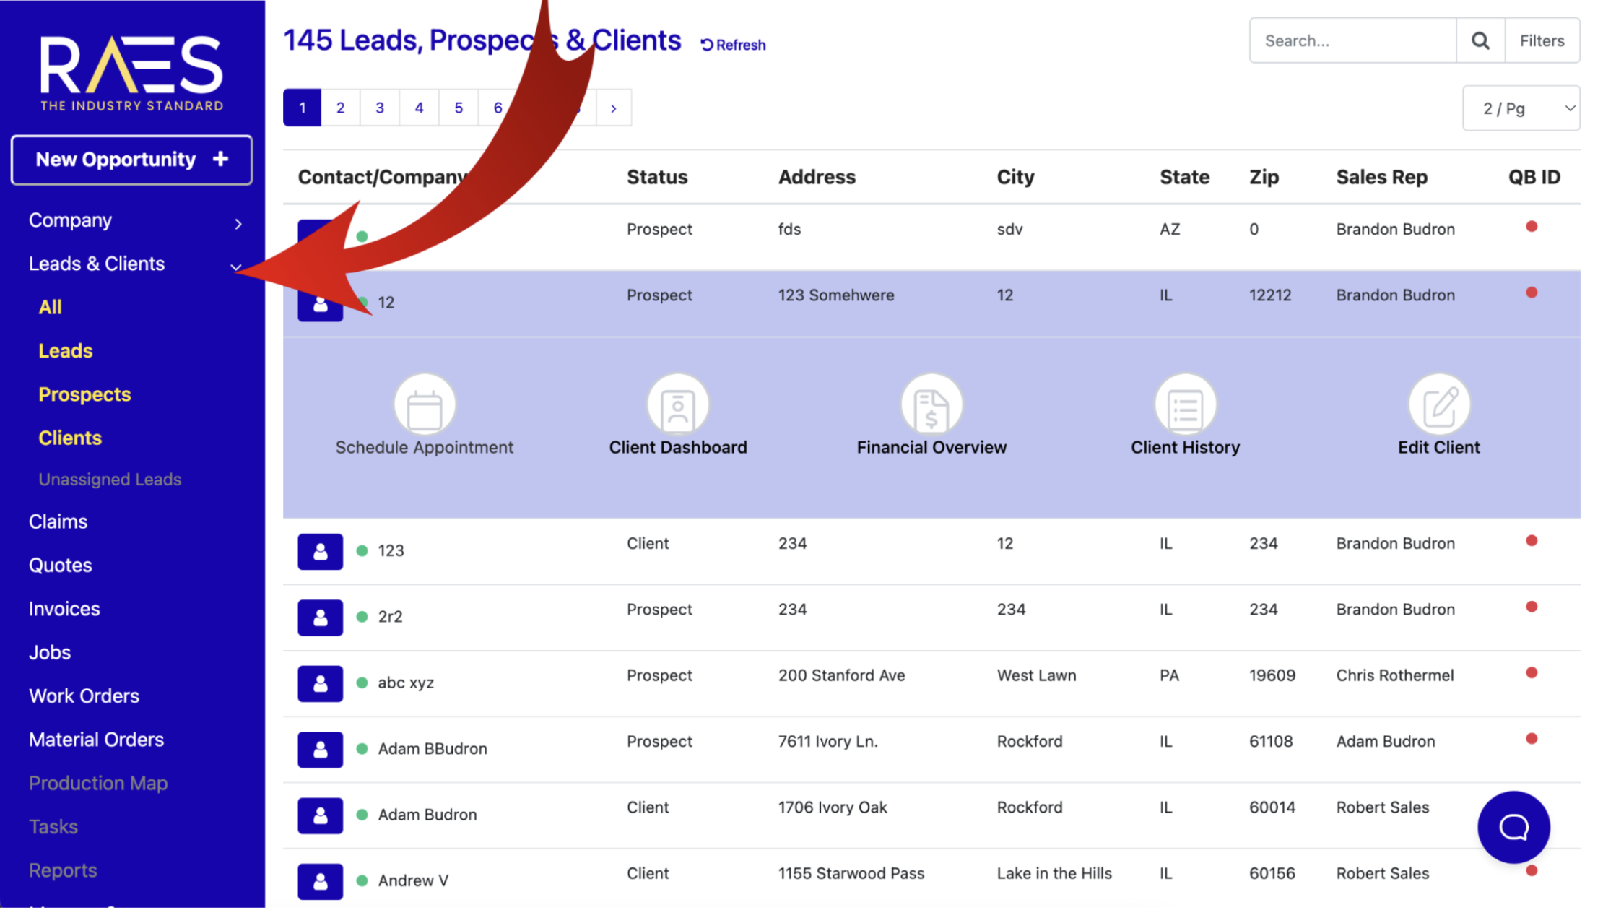Go to page 3 of results
This screenshot has height=910, width=1603.
coord(380,108)
